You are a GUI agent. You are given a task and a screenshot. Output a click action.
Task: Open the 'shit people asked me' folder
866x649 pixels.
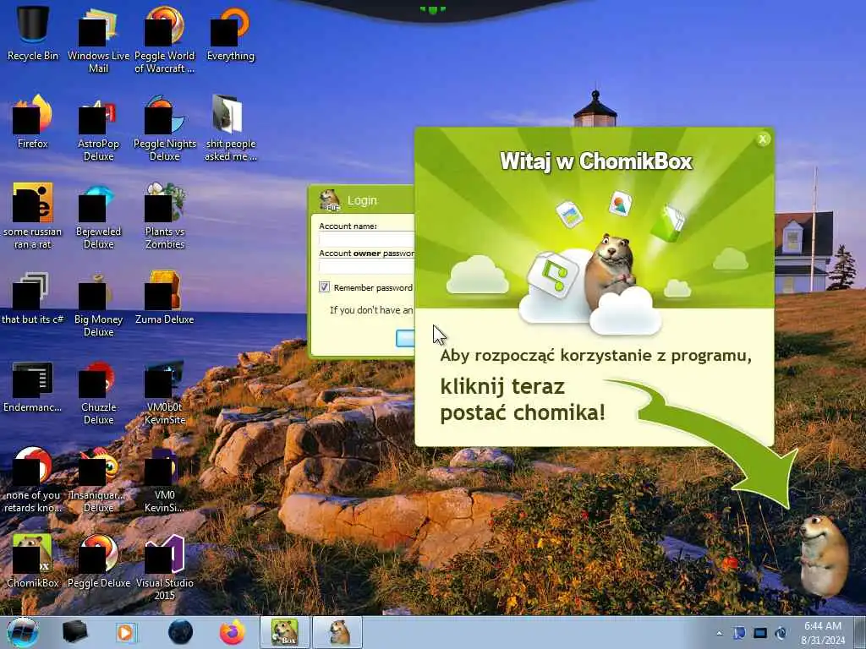point(230,127)
